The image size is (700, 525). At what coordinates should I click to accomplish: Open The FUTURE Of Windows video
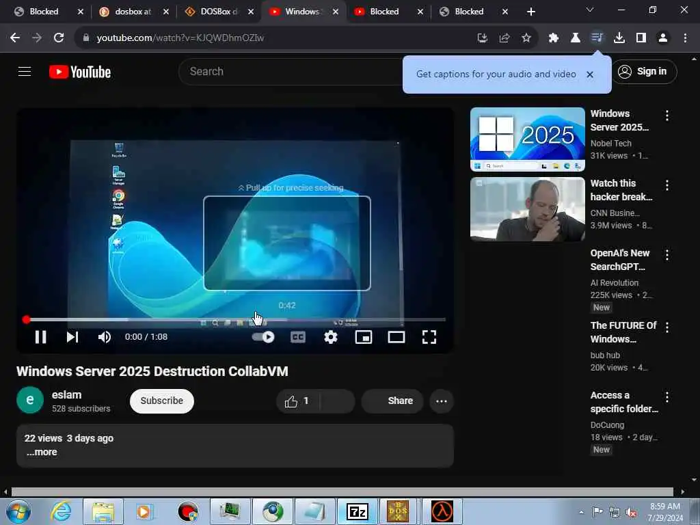click(623, 332)
